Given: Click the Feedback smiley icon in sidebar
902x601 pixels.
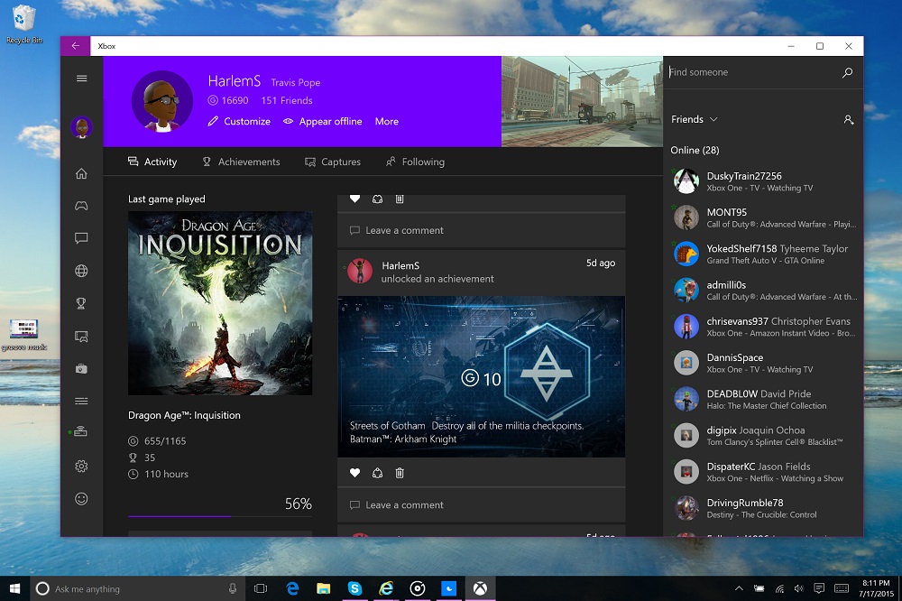Looking at the screenshot, I should point(82,498).
